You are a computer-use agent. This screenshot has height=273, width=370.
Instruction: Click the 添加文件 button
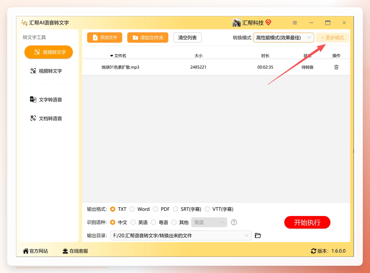[x=104, y=38]
